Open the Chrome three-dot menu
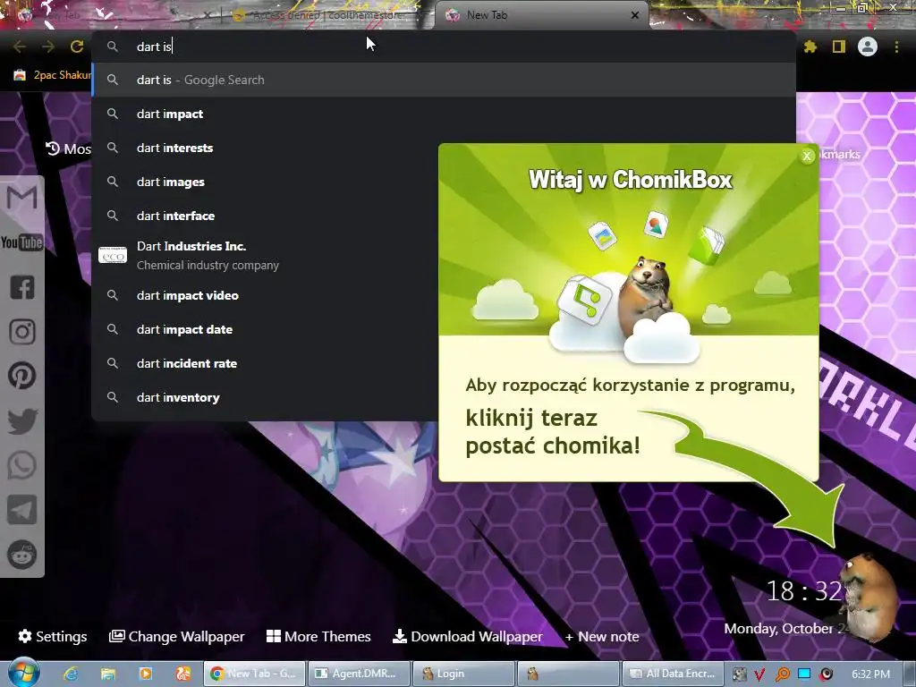This screenshot has width=916, height=687. (x=896, y=47)
